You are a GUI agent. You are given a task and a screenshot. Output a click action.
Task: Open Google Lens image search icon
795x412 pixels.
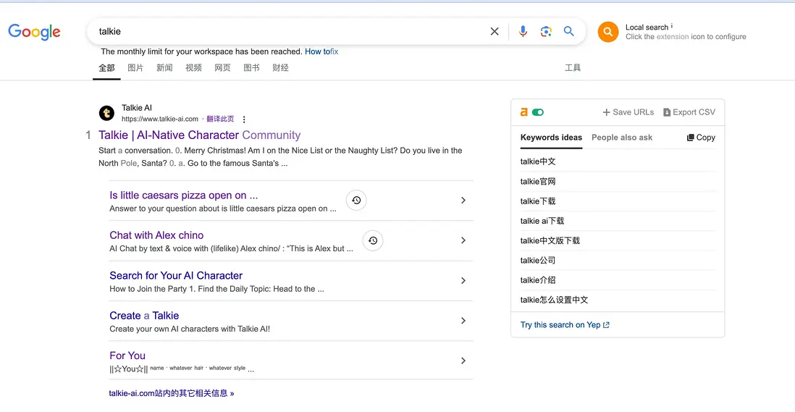click(x=546, y=32)
